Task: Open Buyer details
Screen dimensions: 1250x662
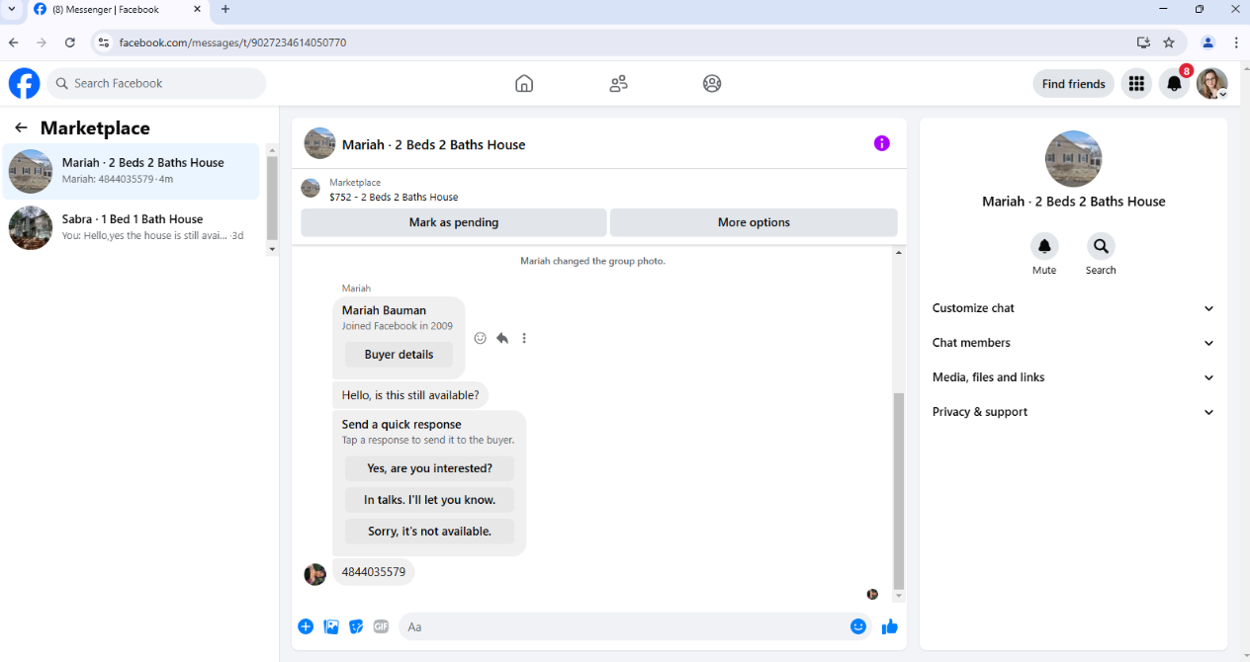Action: [x=400, y=355]
